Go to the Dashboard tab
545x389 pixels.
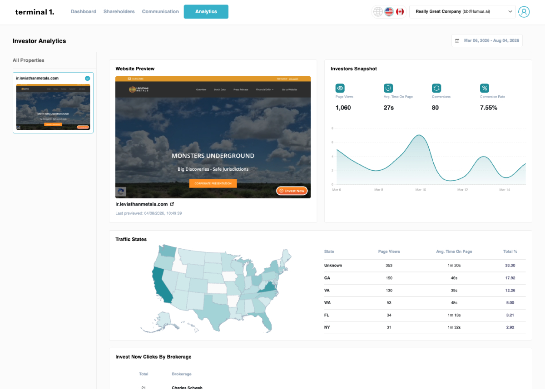[x=84, y=12]
